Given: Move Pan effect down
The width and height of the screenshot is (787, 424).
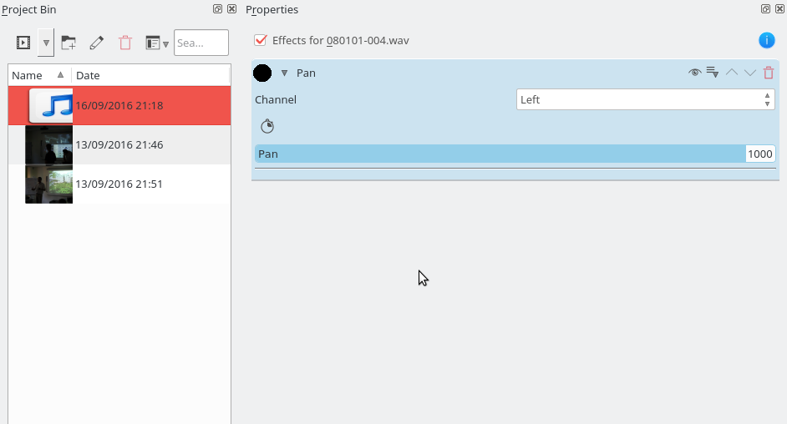Looking at the screenshot, I should click(750, 73).
